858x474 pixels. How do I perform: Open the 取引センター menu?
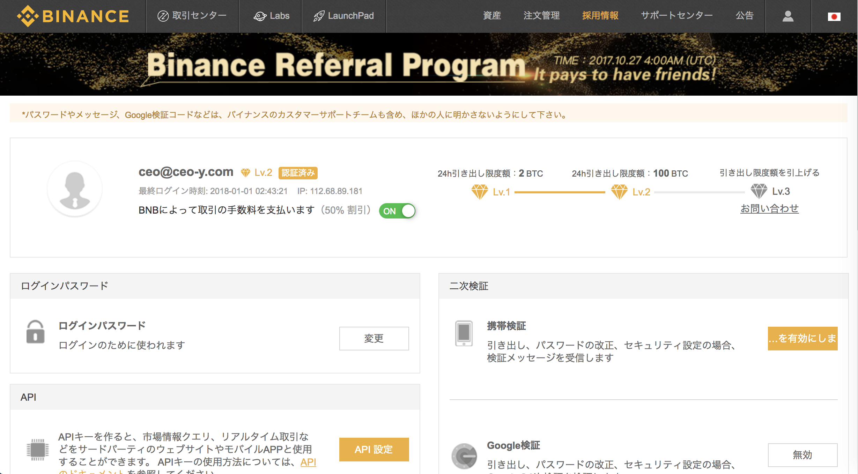192,16
